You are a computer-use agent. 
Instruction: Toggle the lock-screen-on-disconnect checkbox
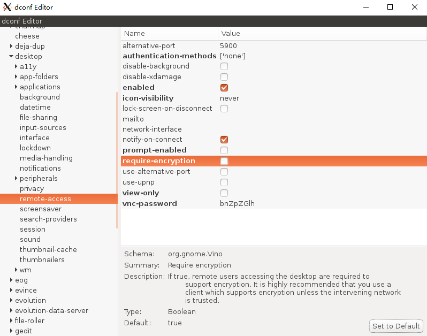[x=224, y=109]
